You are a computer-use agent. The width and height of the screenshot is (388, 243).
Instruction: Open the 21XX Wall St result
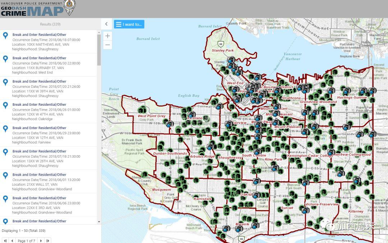point(39,175)
